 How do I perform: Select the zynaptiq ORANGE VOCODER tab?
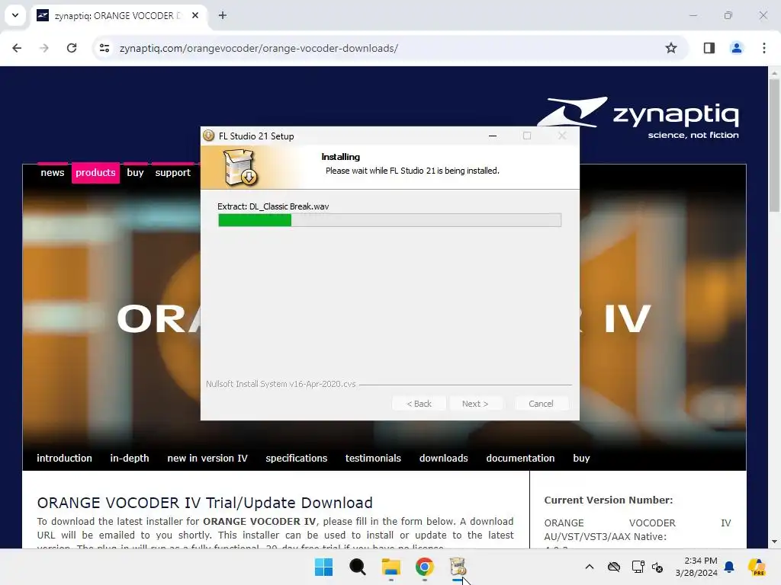pos(118,15)
